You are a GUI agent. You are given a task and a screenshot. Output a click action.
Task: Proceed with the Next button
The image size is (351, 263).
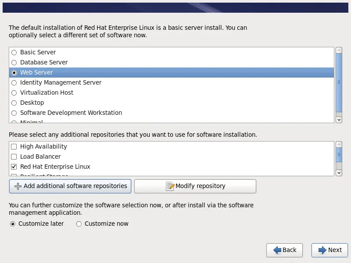pos(330,250)
